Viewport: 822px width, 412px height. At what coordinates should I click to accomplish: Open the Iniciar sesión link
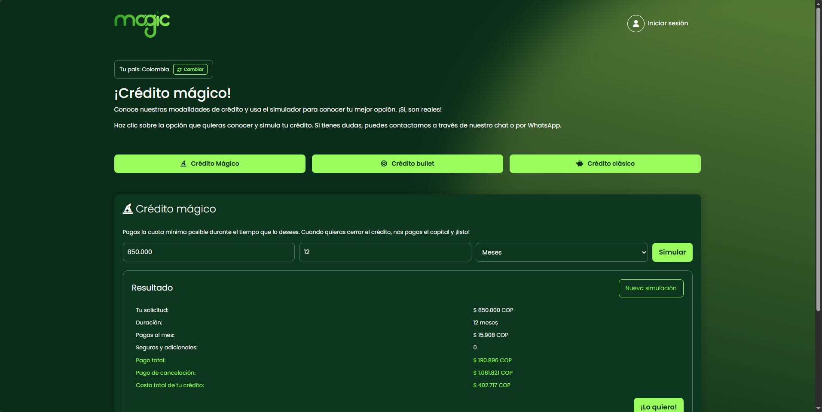668,24
